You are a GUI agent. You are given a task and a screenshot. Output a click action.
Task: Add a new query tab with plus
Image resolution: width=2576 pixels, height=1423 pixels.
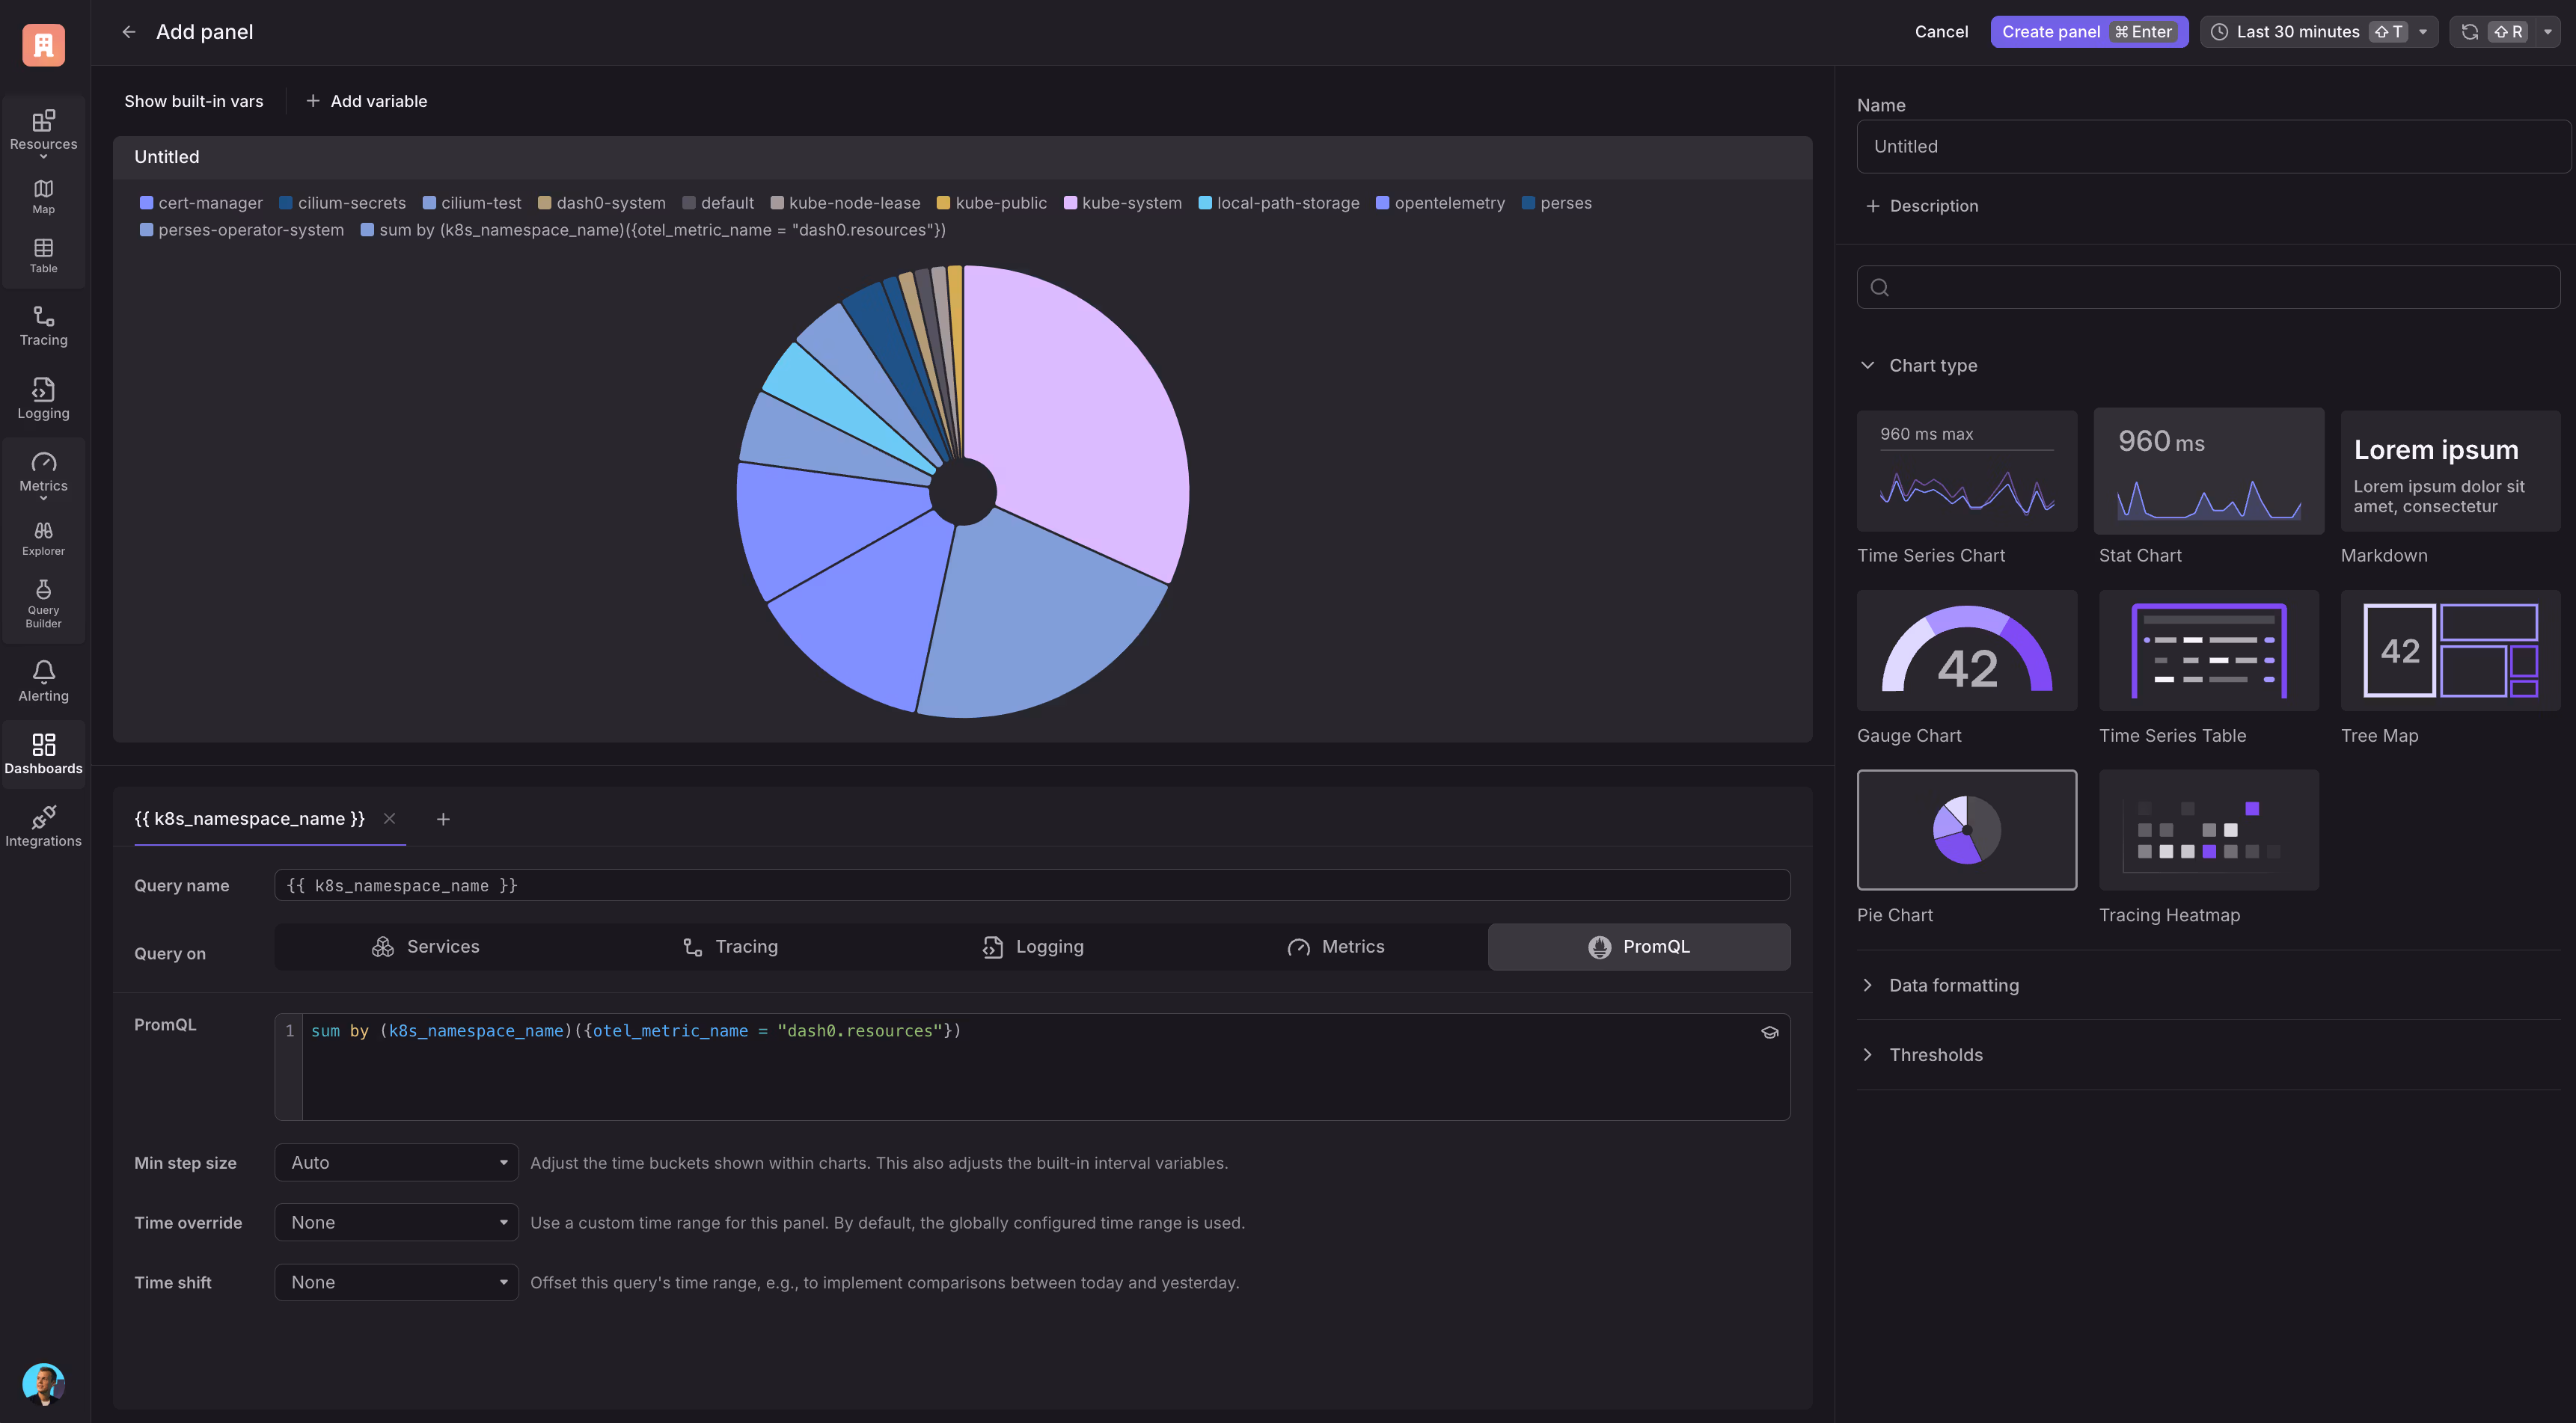[443, 820]
